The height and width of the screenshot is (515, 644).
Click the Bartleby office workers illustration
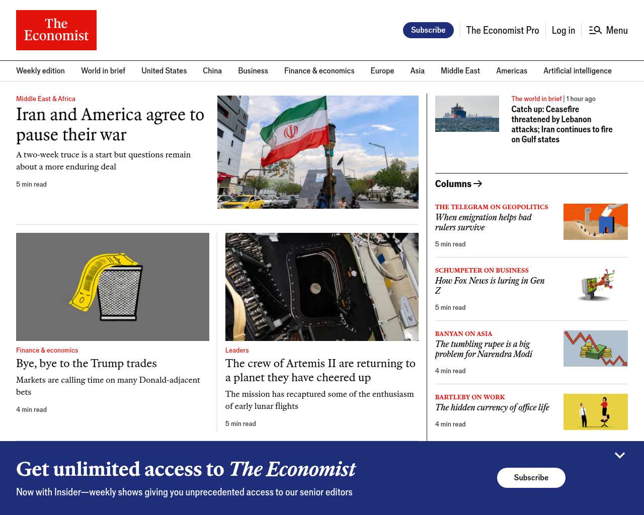596,412
